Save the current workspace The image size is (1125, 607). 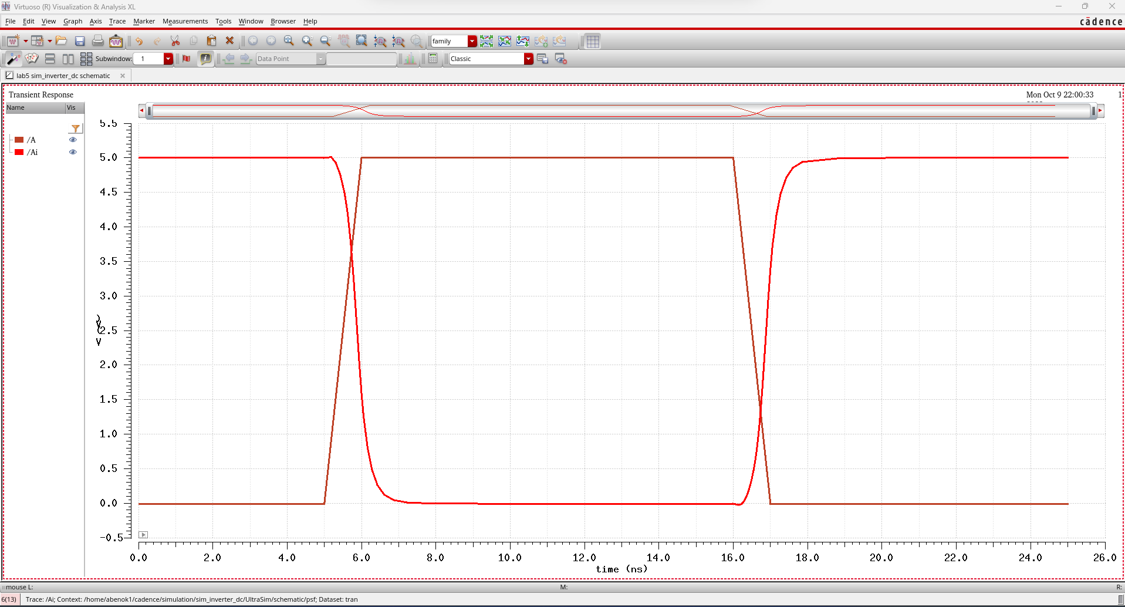tap(542, 59)
